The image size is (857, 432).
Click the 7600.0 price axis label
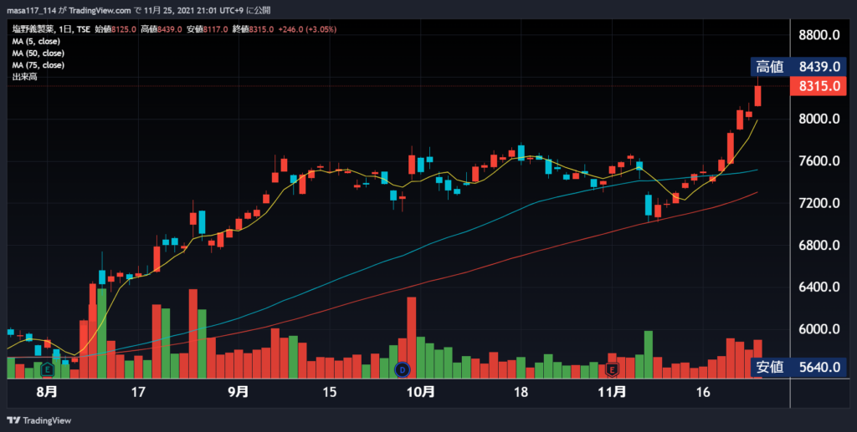click(819, 161)
